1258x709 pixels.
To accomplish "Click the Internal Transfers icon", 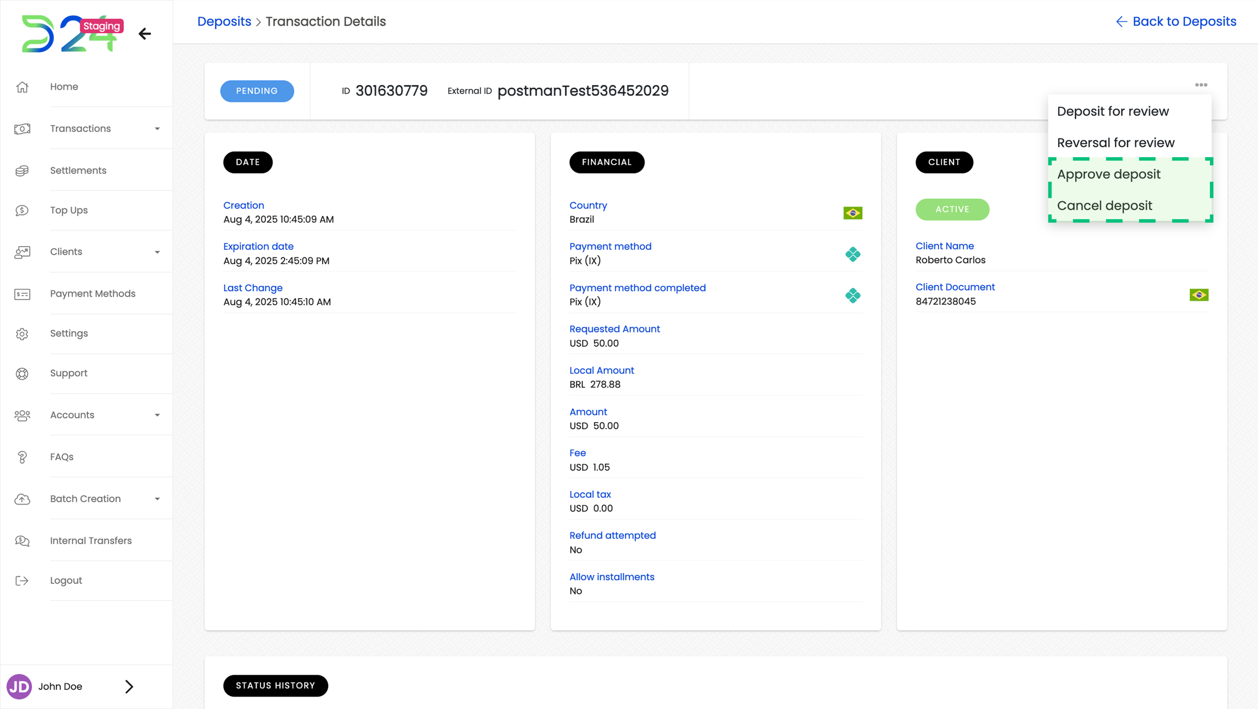I will point(22,541).
